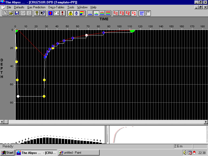Click the ascent yellow marker at 55 m

click(x=44, y=80)
